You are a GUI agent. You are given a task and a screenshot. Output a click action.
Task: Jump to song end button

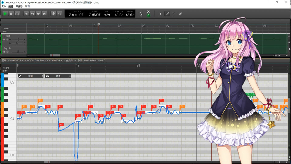pos(44,14)
